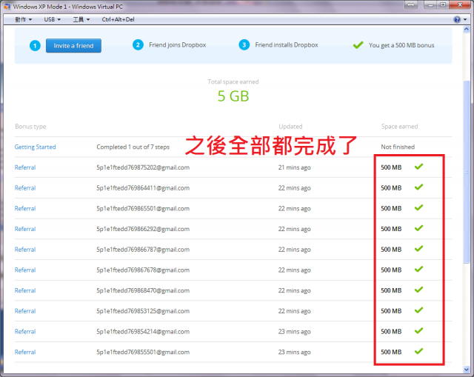Select email 5p1e1ftedd769868470@gmail.com
Viewport: 474px width, 377px height.
coord(143,290)
